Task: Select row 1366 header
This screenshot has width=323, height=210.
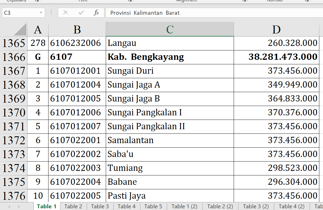Action: click(x=14, y=57)
